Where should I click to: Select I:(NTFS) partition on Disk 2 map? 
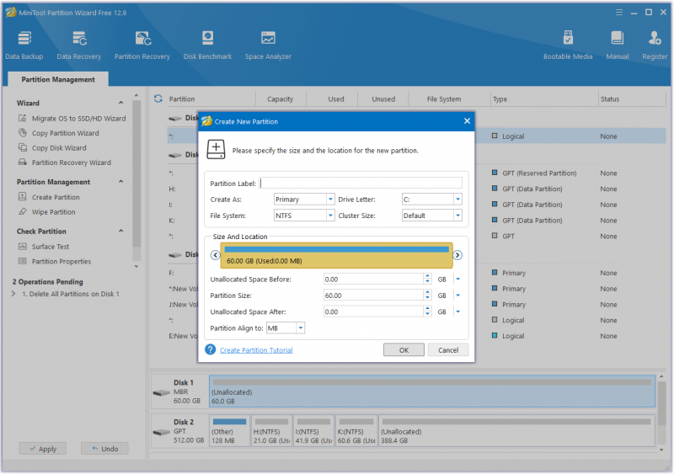(313, 431)
